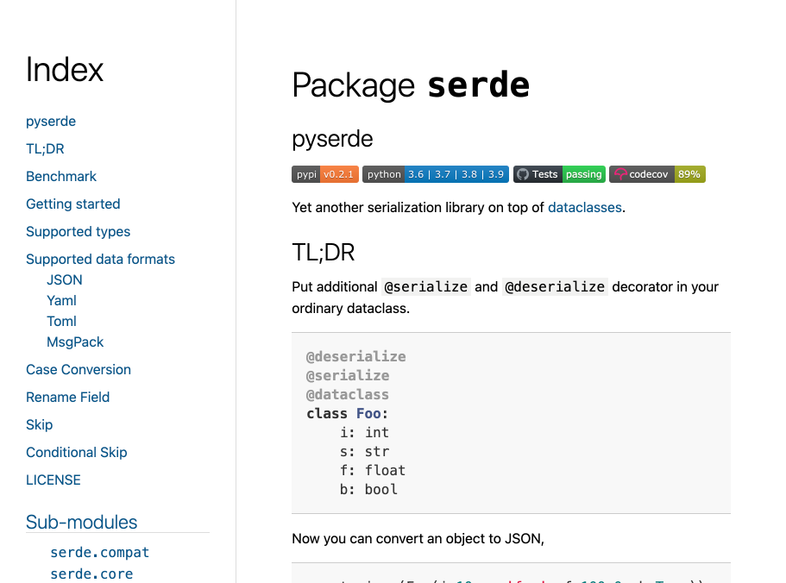Open the Benchmark page from the index
786x583 pixels.
click(61, 176)
